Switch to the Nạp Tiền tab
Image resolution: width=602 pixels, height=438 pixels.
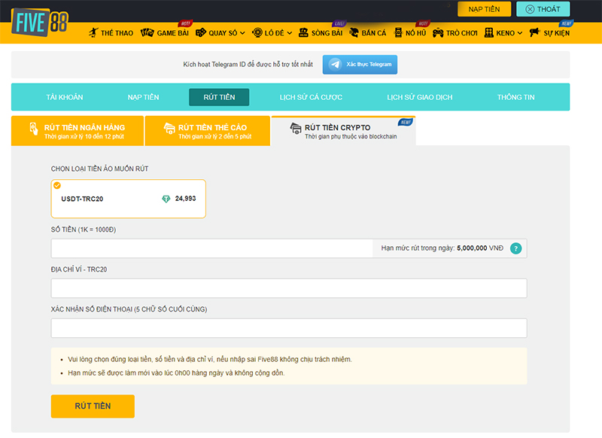(143, 97)
